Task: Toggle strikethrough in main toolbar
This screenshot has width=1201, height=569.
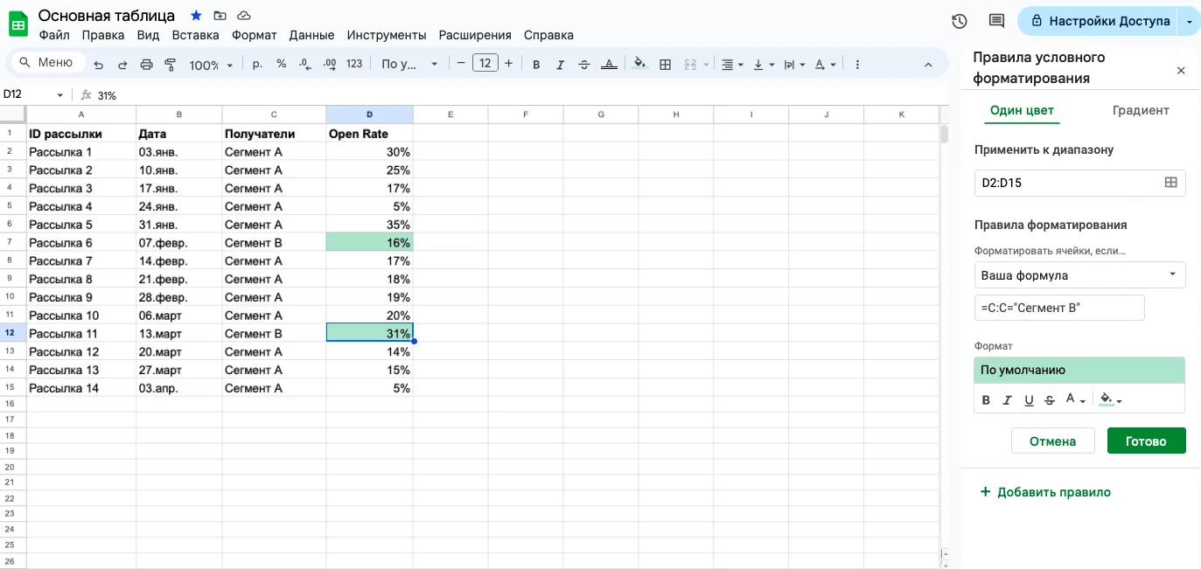Action: [x=584, y=64]
